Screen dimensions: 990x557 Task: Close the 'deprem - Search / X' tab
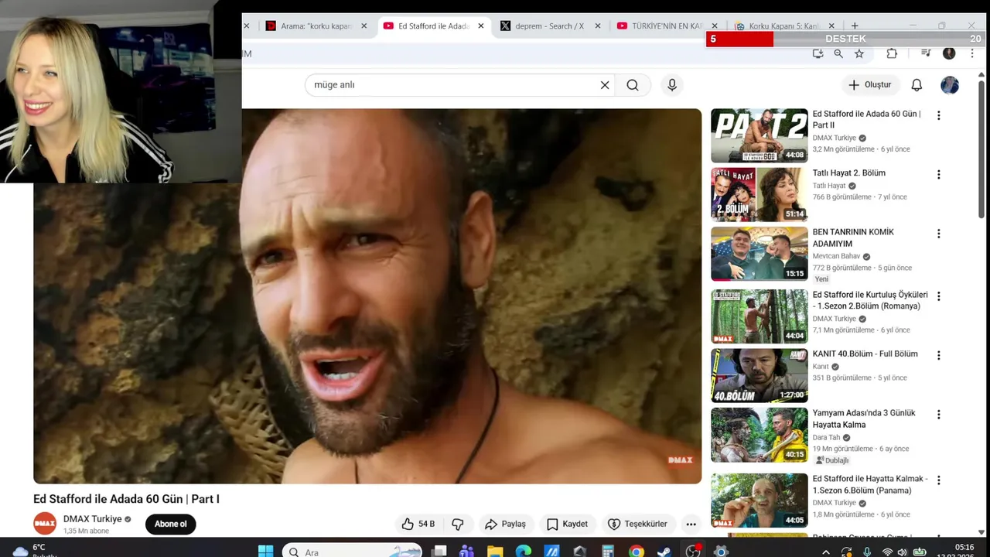click(x=598, y=26)
